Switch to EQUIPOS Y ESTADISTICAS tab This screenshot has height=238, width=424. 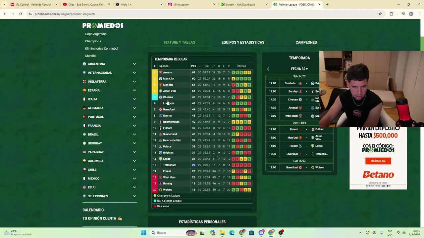coord(243,42)
